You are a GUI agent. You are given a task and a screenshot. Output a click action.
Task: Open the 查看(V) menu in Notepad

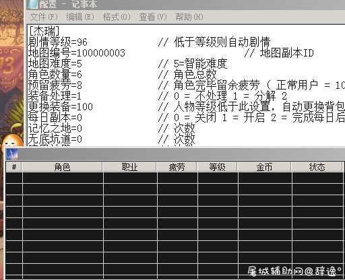153,17
